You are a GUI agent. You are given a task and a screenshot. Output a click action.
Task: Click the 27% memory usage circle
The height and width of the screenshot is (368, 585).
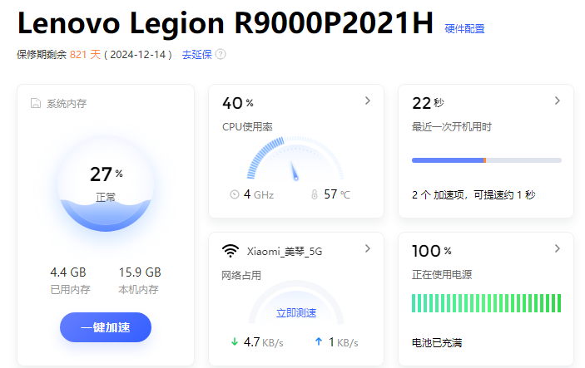point(106,183)
